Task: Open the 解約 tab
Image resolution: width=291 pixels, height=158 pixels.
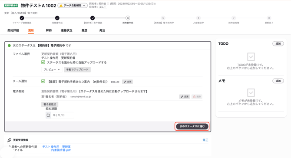Action: coord(49,30)
